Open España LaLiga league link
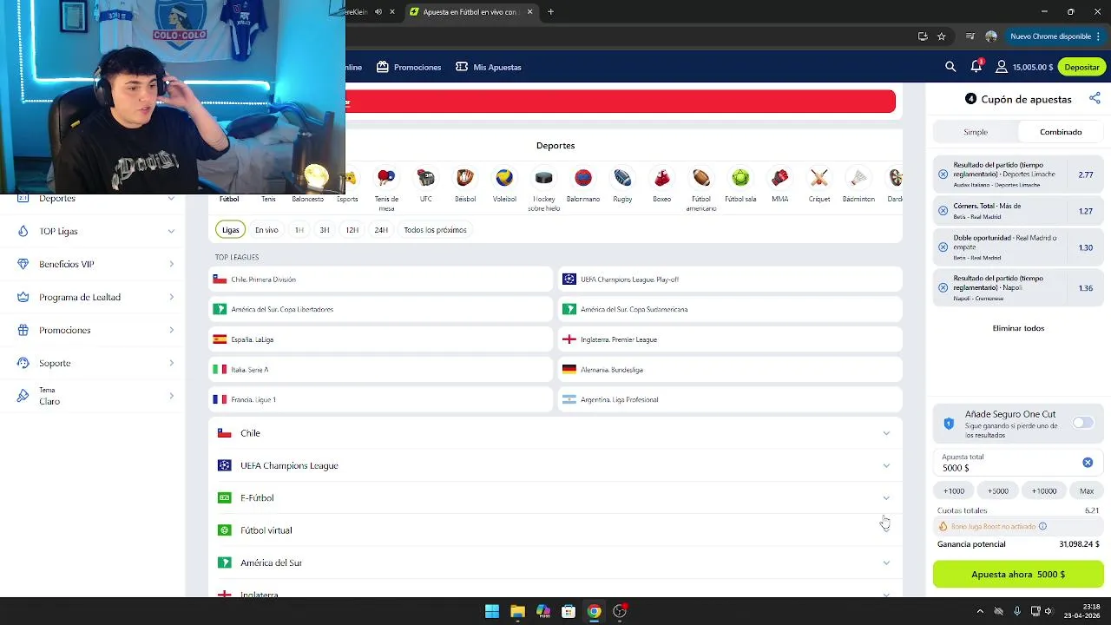The height and width of the screenshot is (625, 1111). click(x=381, y=339)
